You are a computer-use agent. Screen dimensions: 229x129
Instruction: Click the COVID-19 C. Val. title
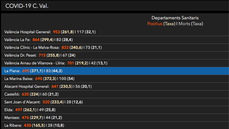pos(27,6)
